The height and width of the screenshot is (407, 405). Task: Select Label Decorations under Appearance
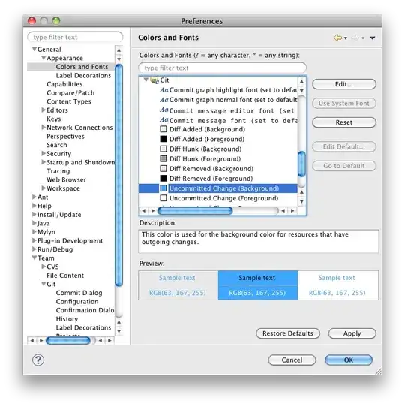83,75
